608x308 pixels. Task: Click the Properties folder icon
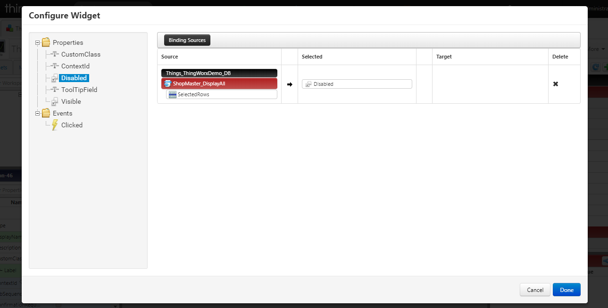(x=46, y=42)
